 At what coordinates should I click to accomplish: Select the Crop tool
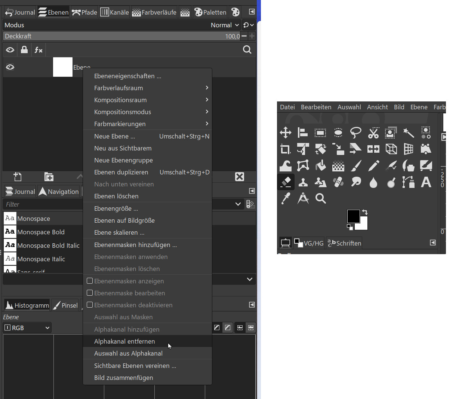pos(286,149)
